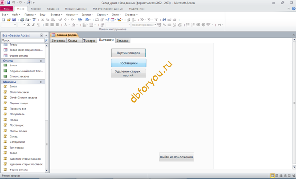The width and height of the screenshot is (296, 179).
Task: Open the Формат menu dropdown
Action: [x=72, y=15]
